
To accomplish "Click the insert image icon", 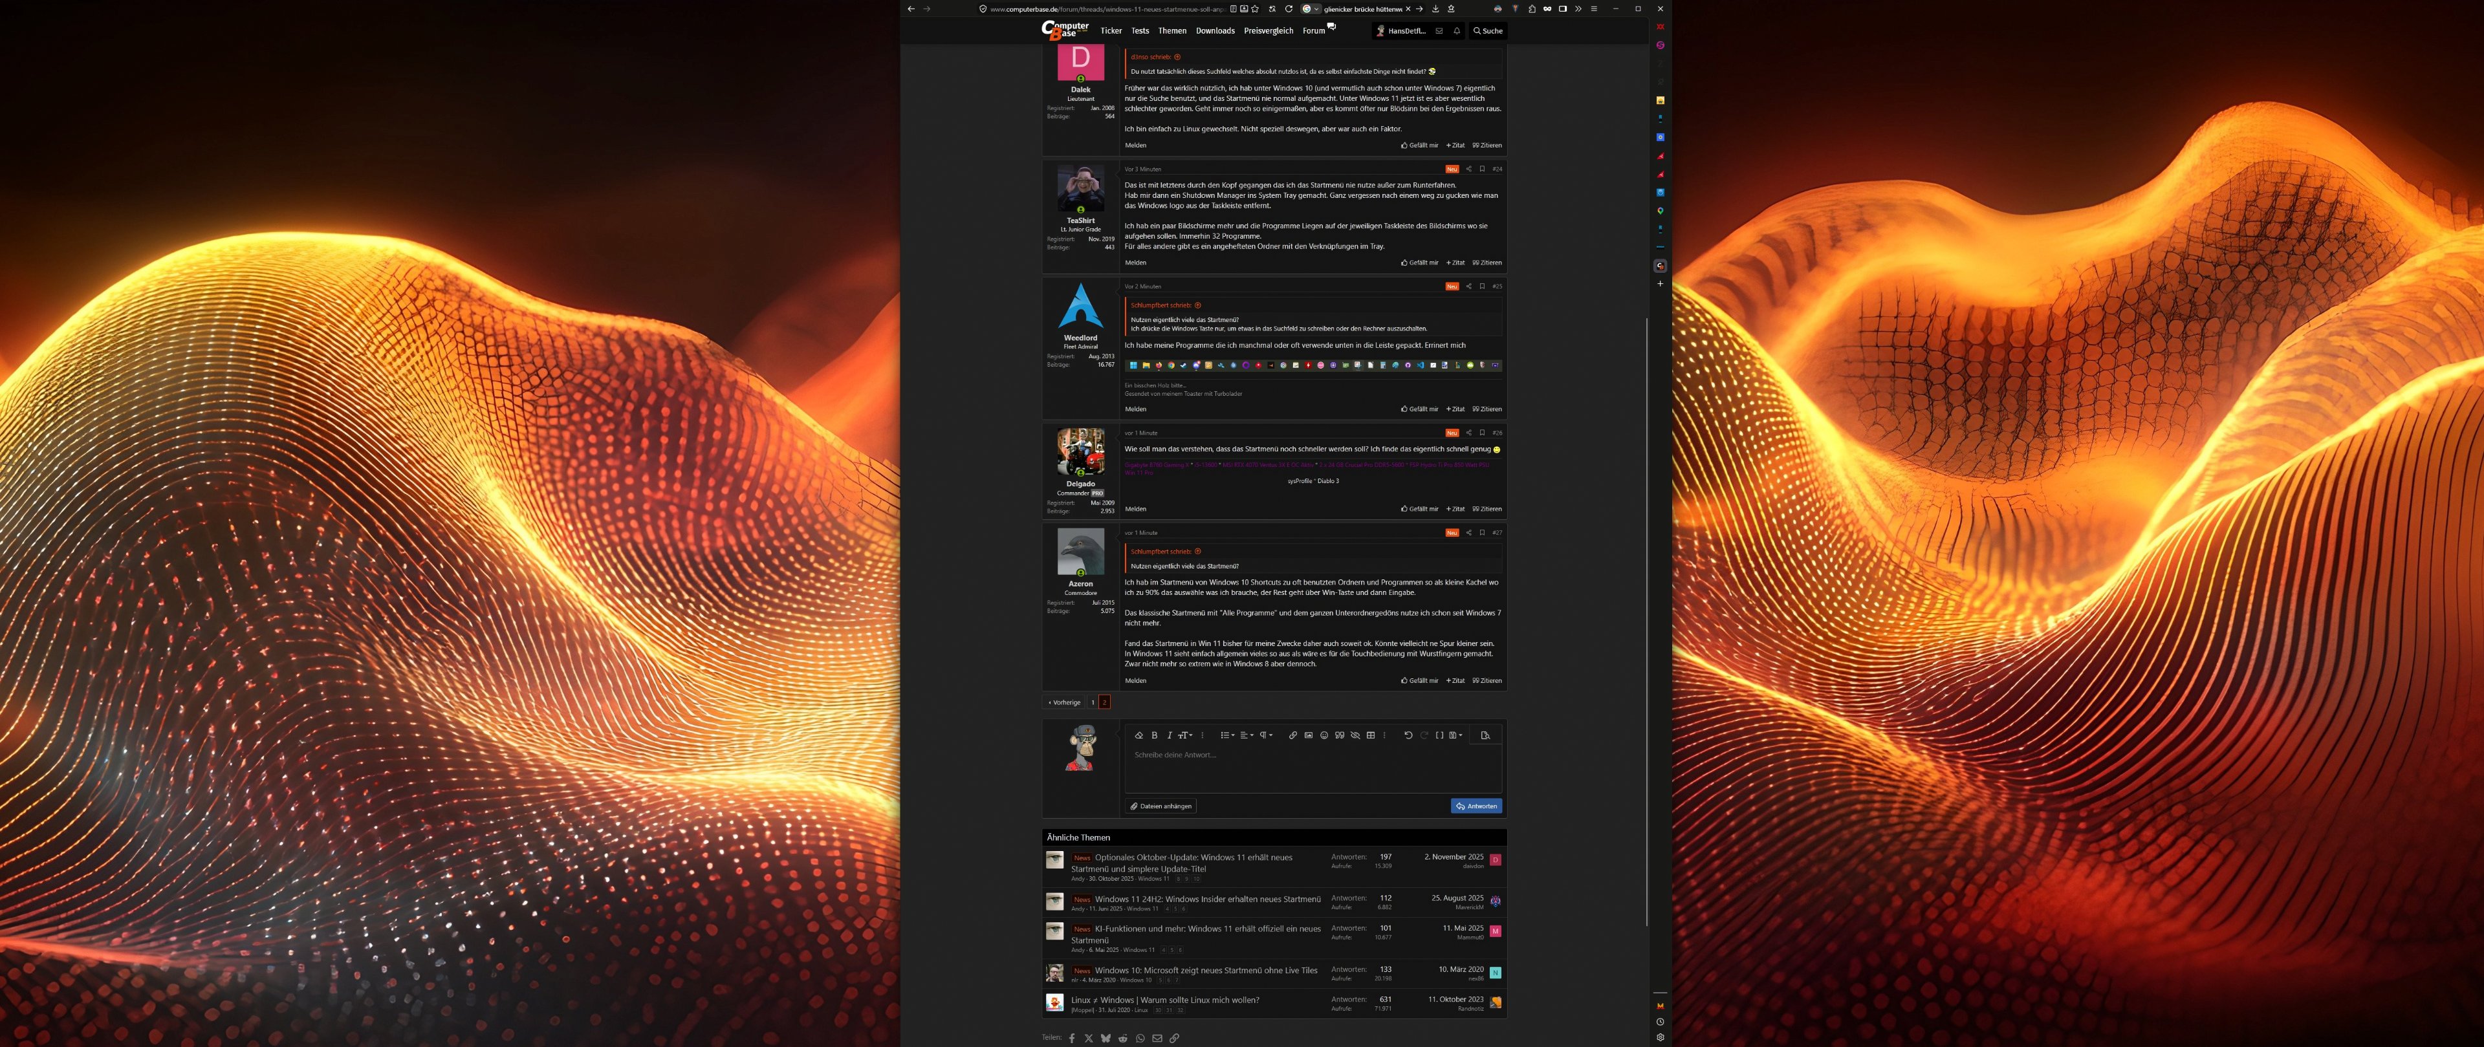I will point(1309,735).
